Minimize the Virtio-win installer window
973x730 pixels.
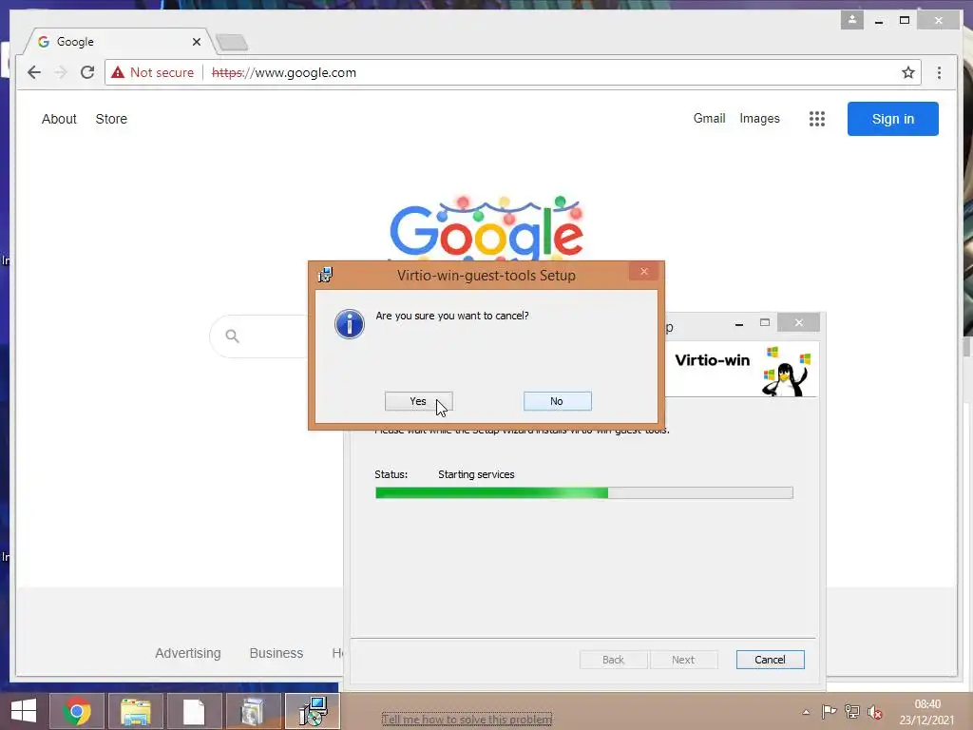[x=739, y=323]
